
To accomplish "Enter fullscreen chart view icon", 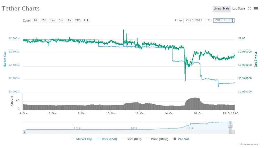I will click(249, 9).
